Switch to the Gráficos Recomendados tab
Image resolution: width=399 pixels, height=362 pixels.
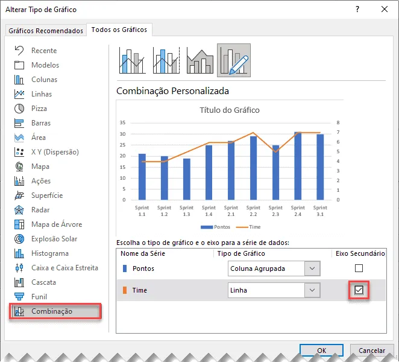[46, 31]
